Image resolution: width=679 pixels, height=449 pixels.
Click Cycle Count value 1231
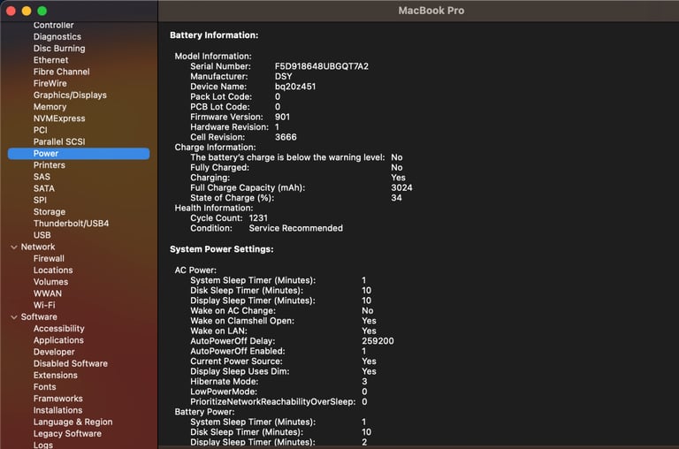(x=258, y=218)
